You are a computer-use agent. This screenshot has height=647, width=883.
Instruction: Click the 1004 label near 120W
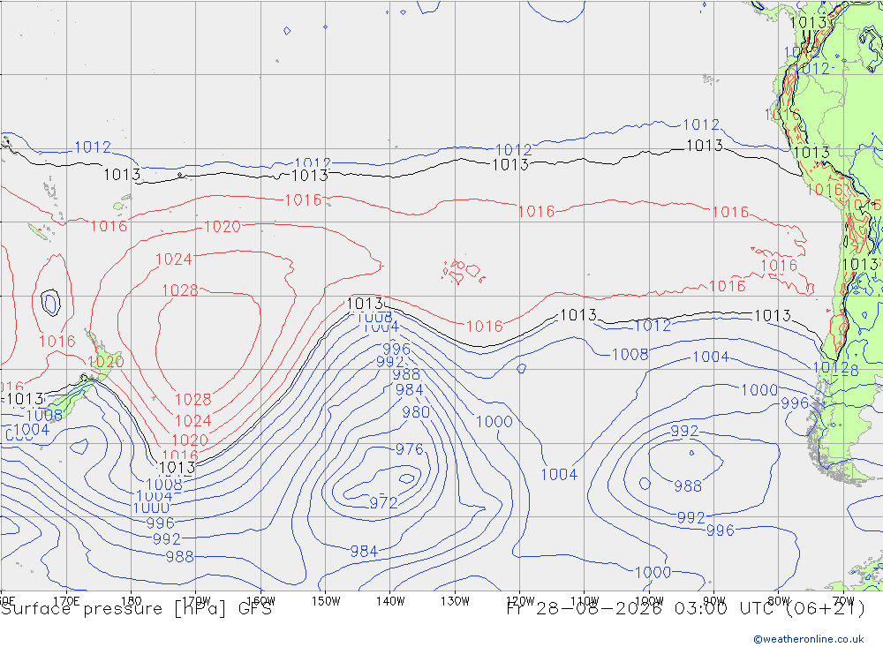(x=559, y=475)
